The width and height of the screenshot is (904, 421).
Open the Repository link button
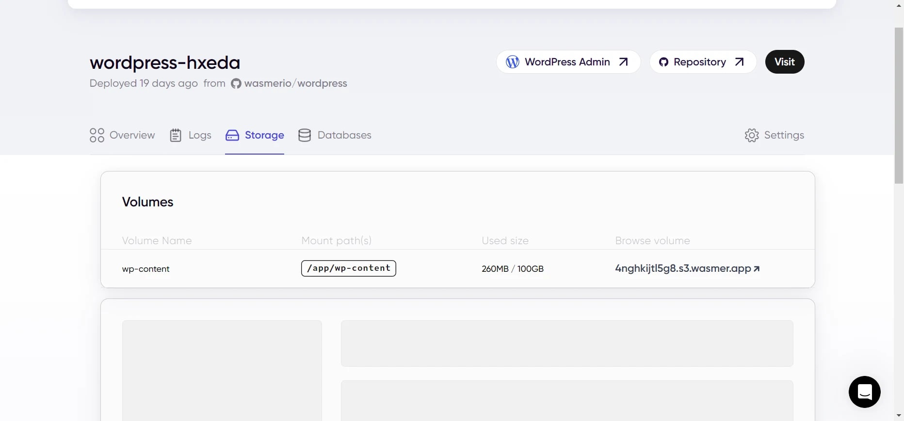coord(703,62)
